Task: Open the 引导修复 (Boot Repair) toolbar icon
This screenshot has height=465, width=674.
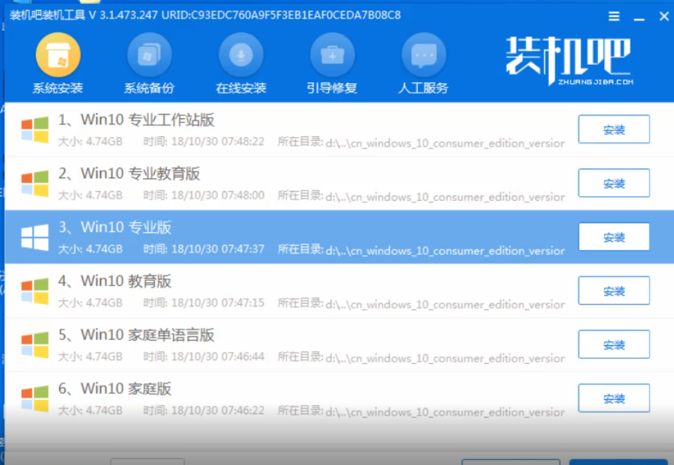Action: point(332,63)
